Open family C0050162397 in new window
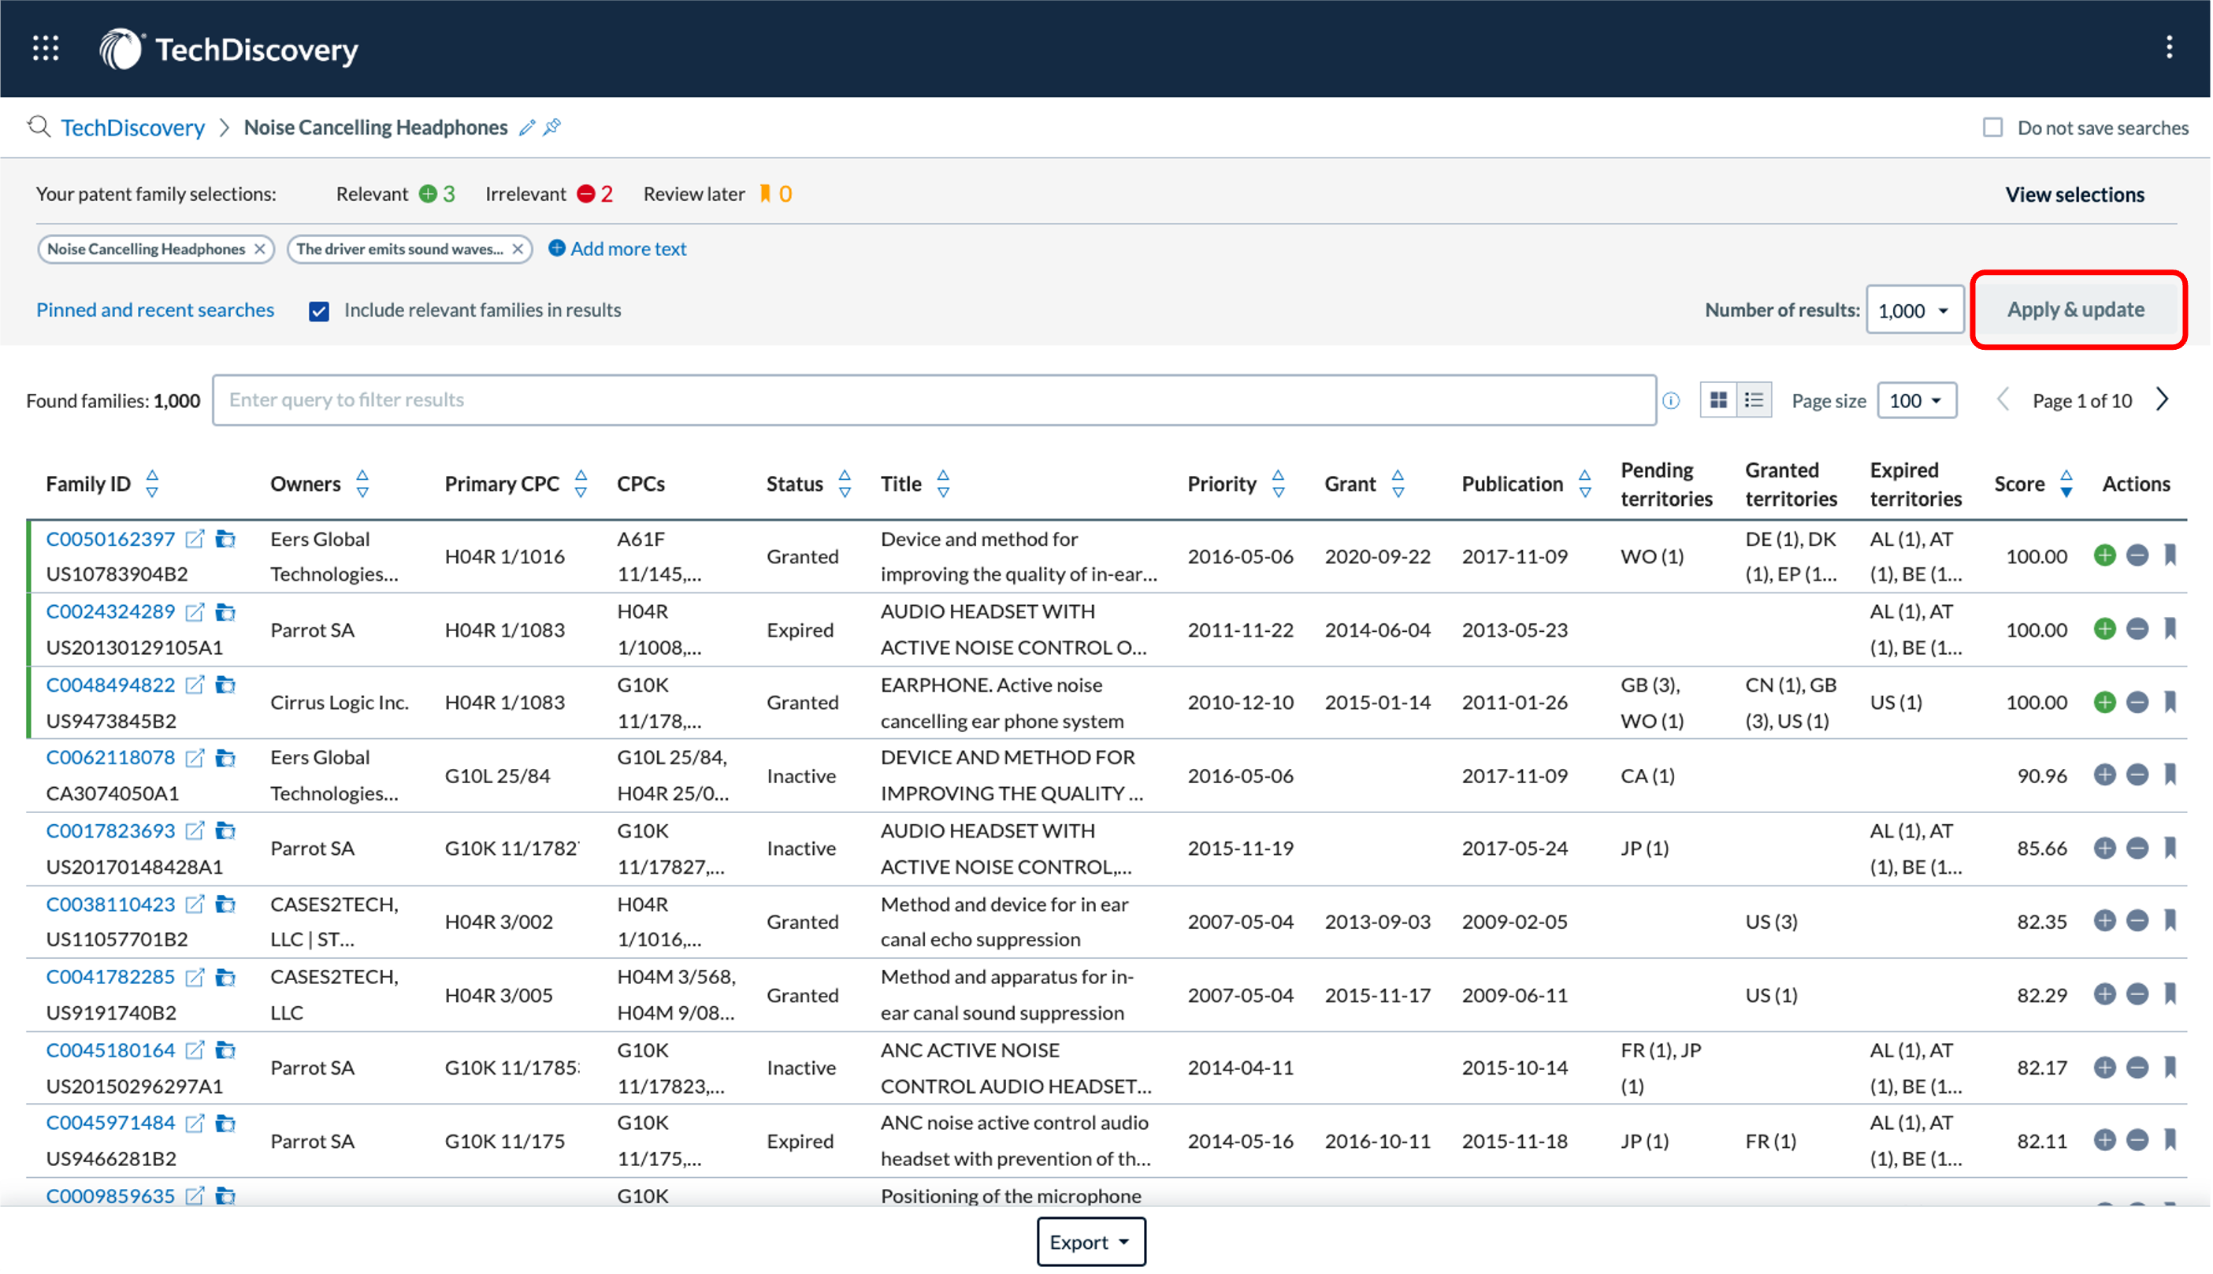This screenshot has width=2213, height=1274. pos(195,539)
